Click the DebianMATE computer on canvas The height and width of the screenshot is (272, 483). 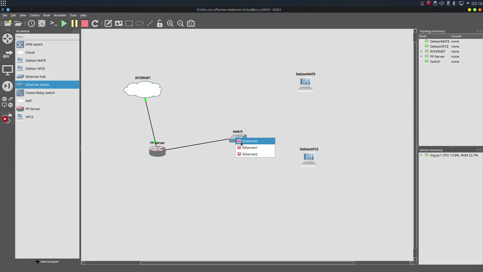coord(305,84)
